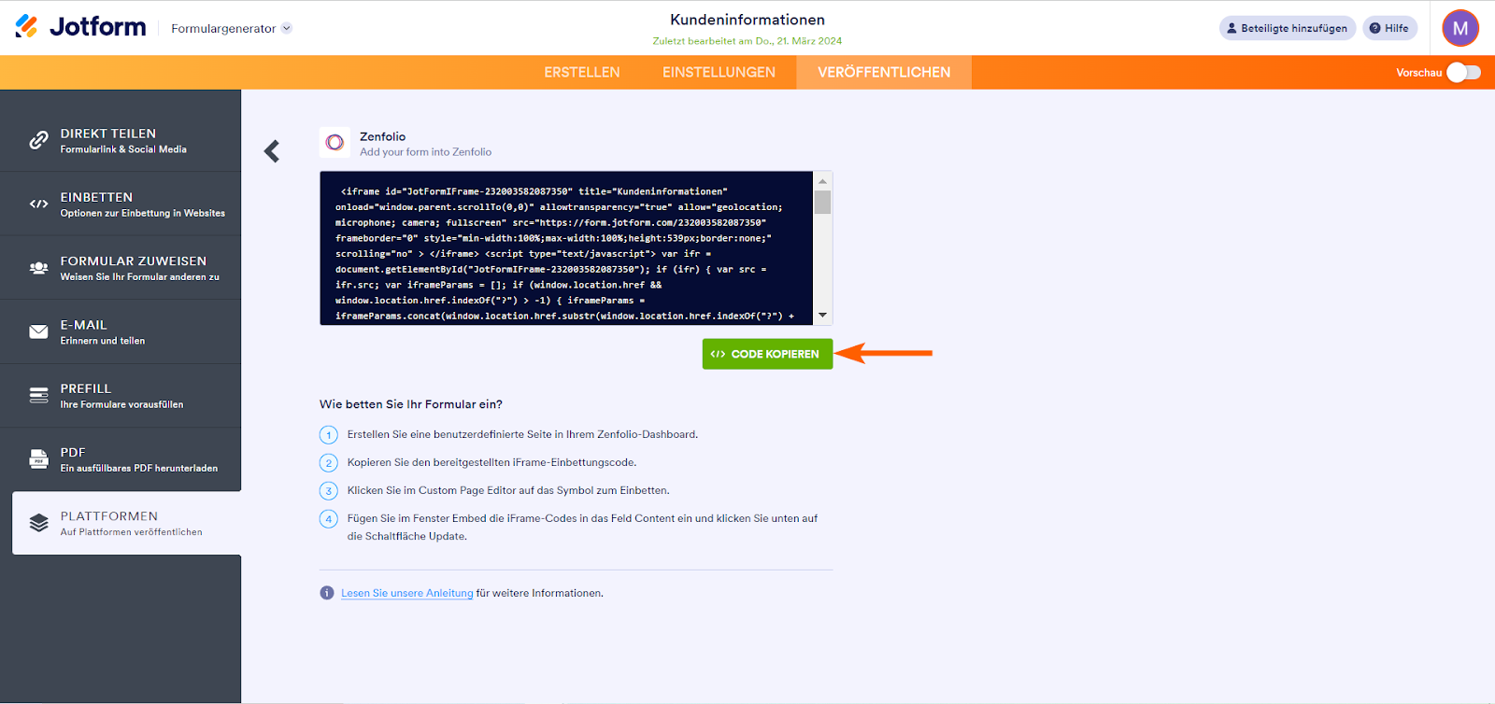Click step 'Klicken Sie im Custom Page Editor' text
Screen dimensions: 1495x704
pyautogui.click(x=508, y=490)
